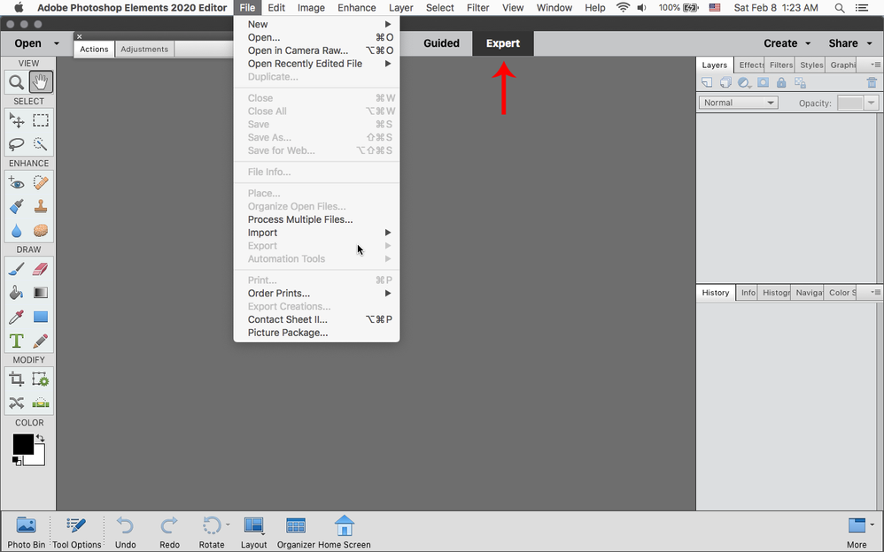Expand the New submenu in File menu
Image resolution: width=884 pixels, height=552 pixels.
317,24
